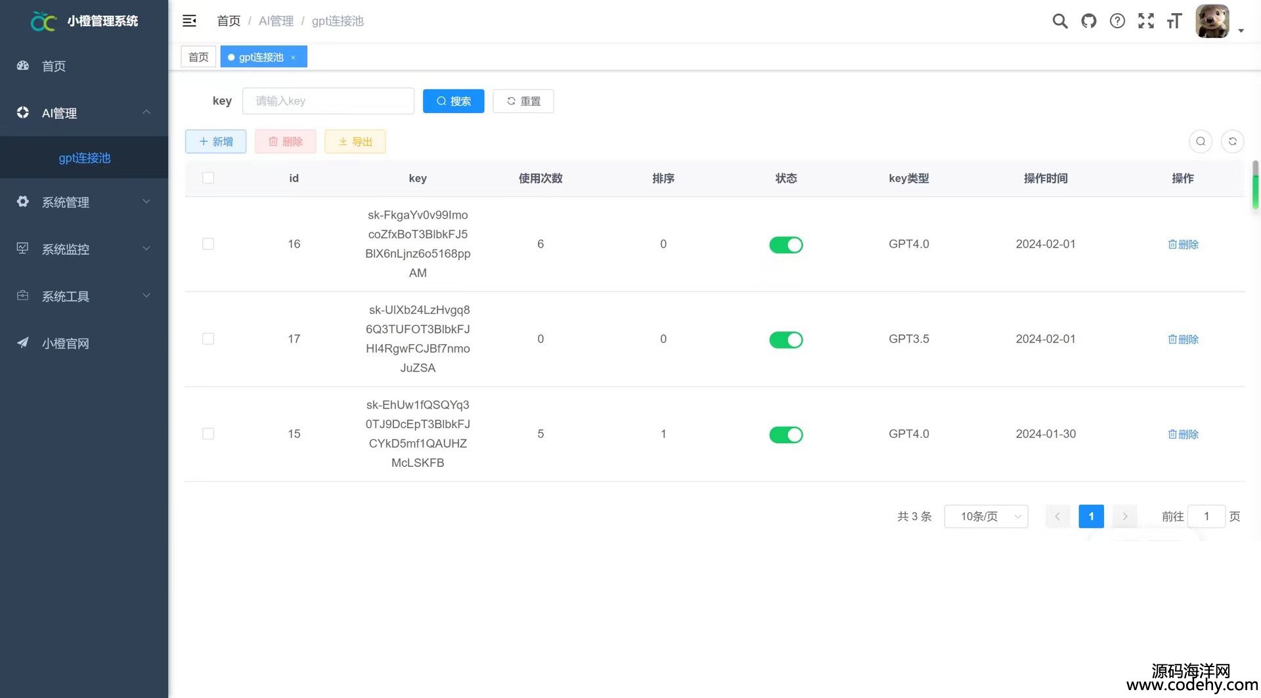Hide search bar using round magnifier icon
Screen dimensions: 1261x698
click(x=1200, y=141)
